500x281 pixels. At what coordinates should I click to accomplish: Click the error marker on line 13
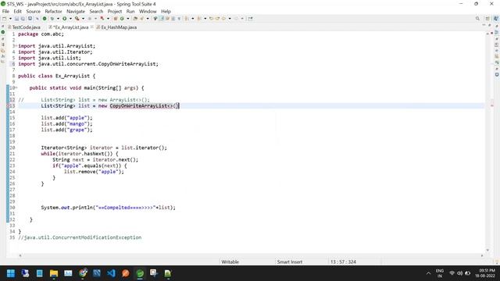coord(9,106)
